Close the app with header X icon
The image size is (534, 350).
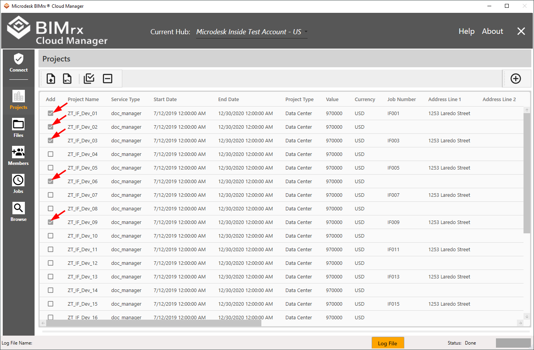coord(521,31)
